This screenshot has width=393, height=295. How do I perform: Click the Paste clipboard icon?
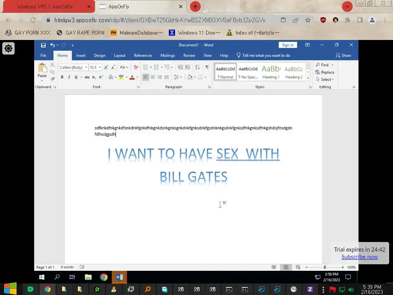tap(42, 68)
